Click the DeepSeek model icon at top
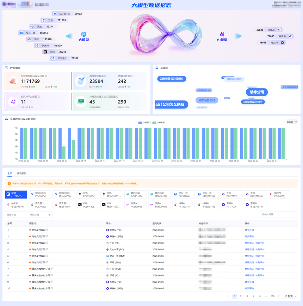 pyautogui.click(x=55, y=14)
